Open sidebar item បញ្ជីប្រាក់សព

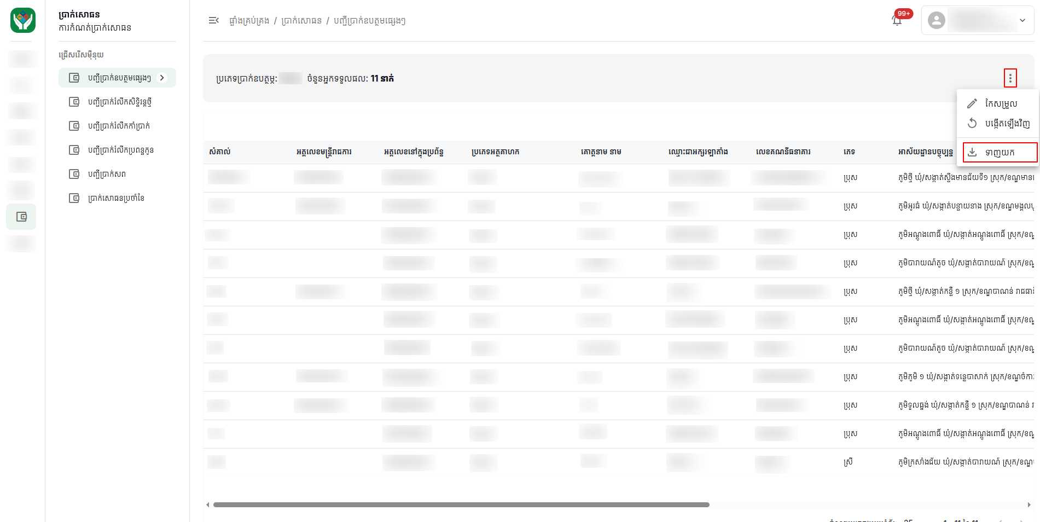tap(117, 174)
